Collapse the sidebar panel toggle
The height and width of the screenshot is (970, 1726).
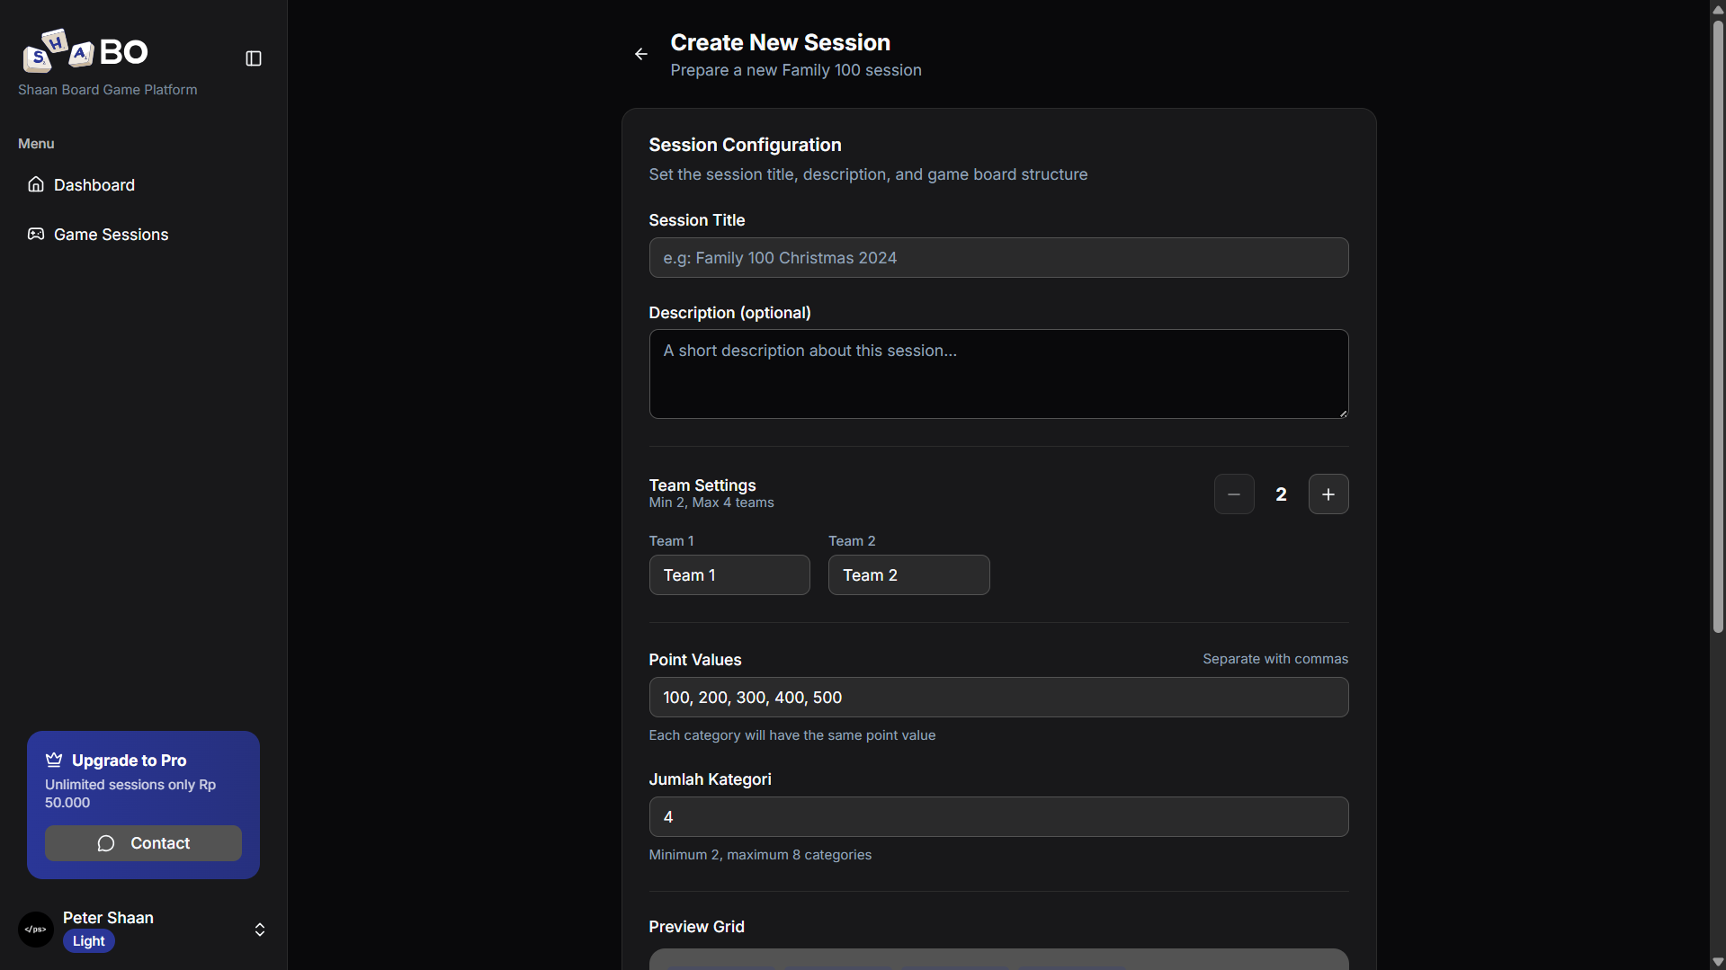(254, 58)
